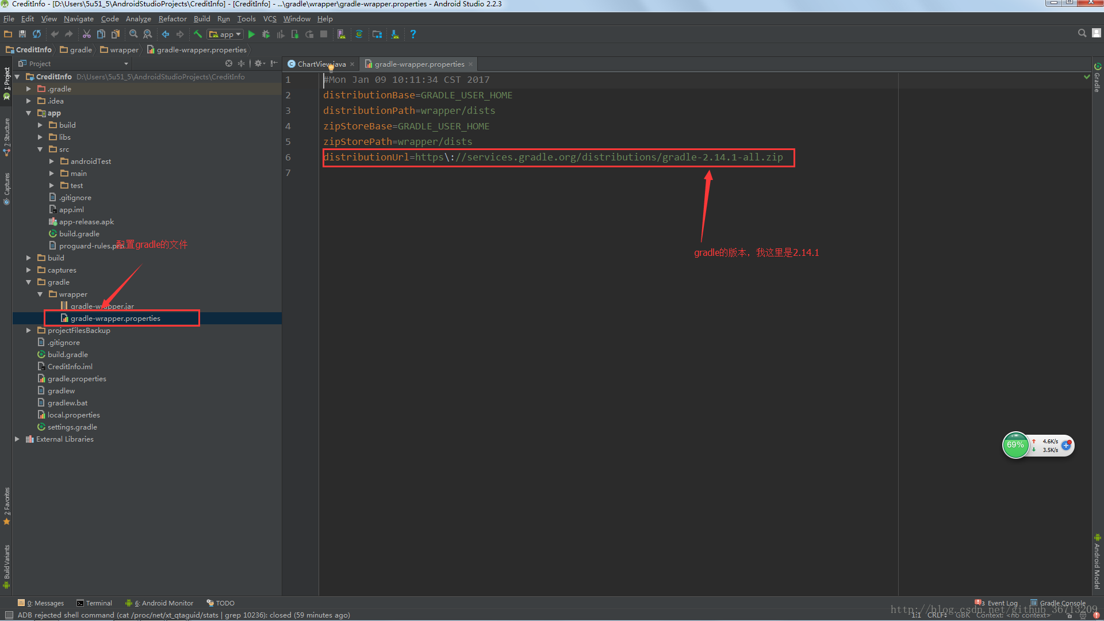
Task: Toggle the TODO tool window
Action: coord(221,603)
